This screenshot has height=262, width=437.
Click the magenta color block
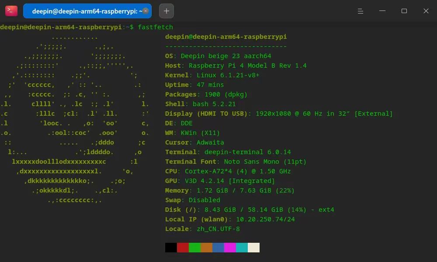tap(230, 248)
